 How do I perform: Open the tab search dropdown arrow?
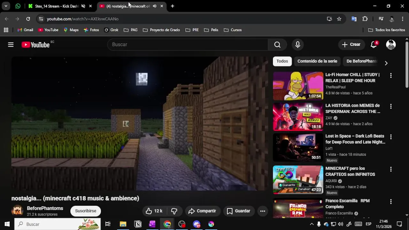6,6
